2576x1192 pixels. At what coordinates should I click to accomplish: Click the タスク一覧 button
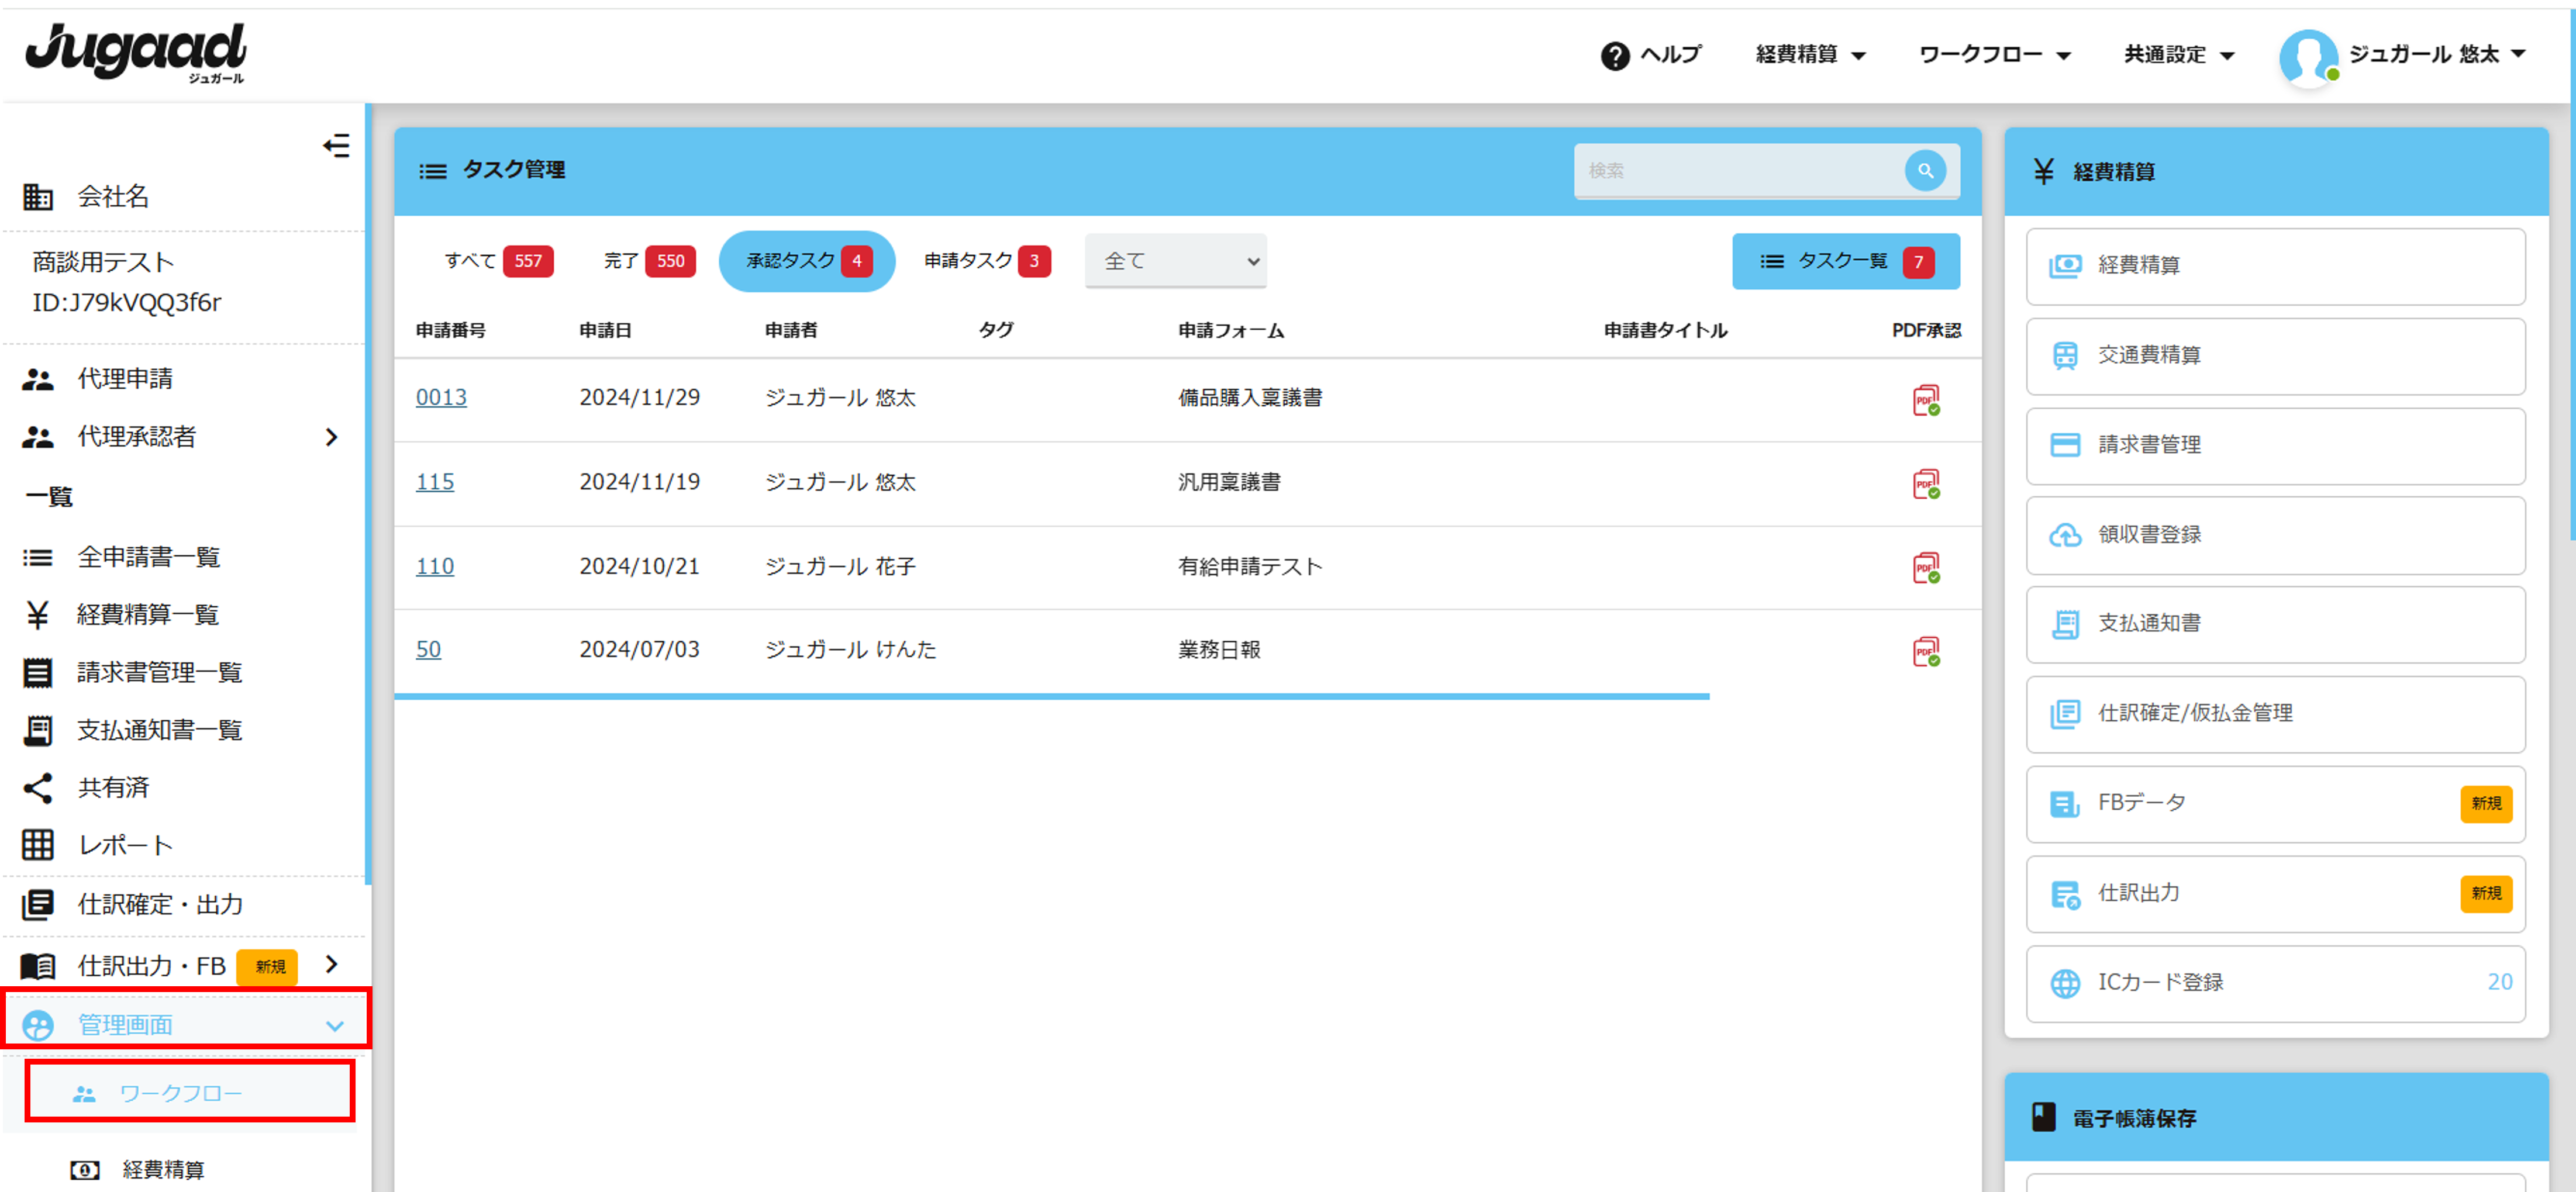click(x=1845, y=261)
